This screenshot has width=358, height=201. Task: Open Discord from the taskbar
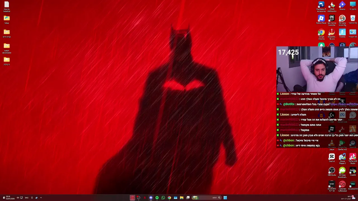click(x=151, y=198)
